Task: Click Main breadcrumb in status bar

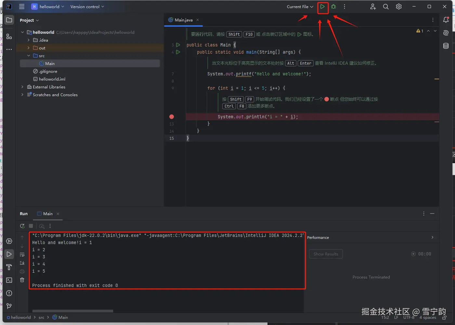Action: tap(60, 317)
